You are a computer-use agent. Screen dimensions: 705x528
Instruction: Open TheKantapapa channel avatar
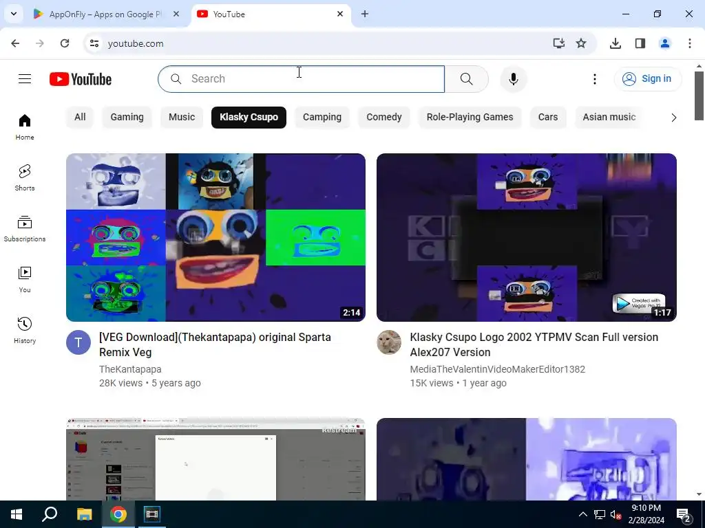pyautogui.click(x=78, y=342)
